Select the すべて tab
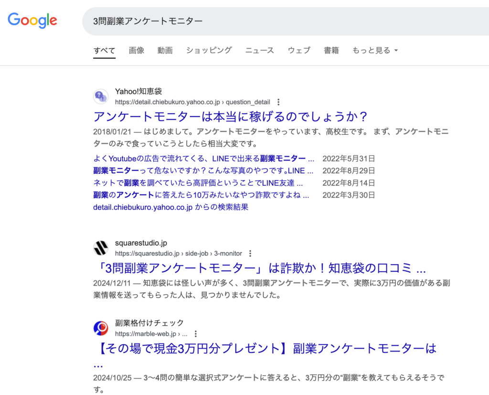 coord(104,50)
